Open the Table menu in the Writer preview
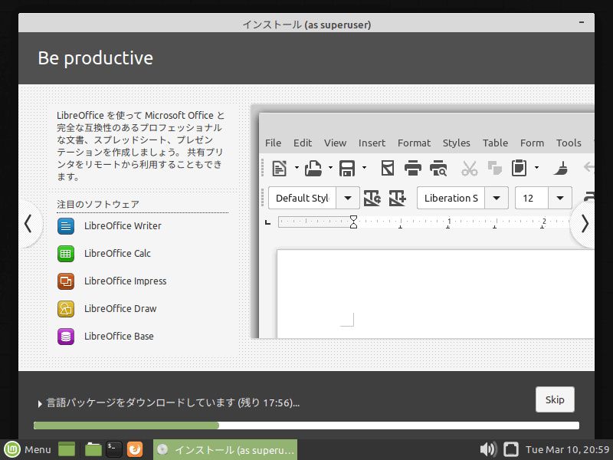The image size is (613, 460). 495,143
